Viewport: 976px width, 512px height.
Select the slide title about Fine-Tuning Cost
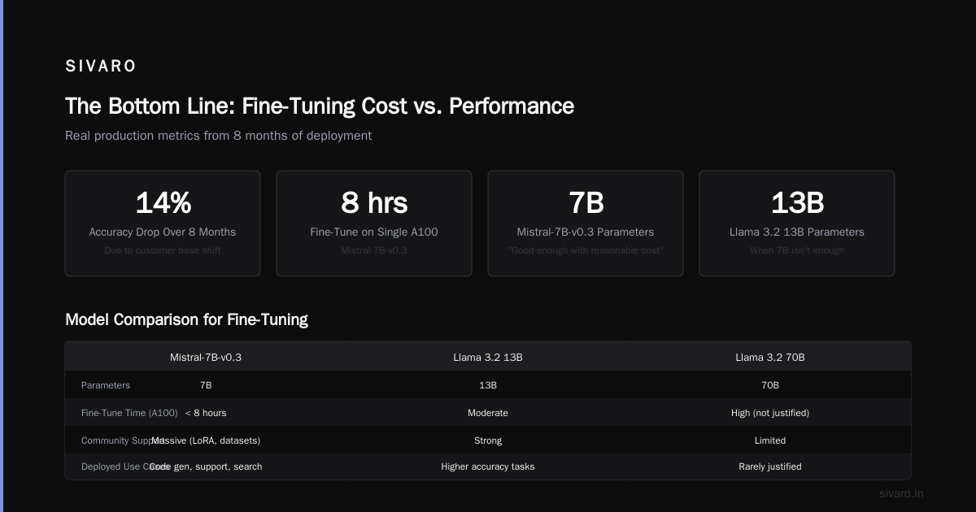point(320,106)
